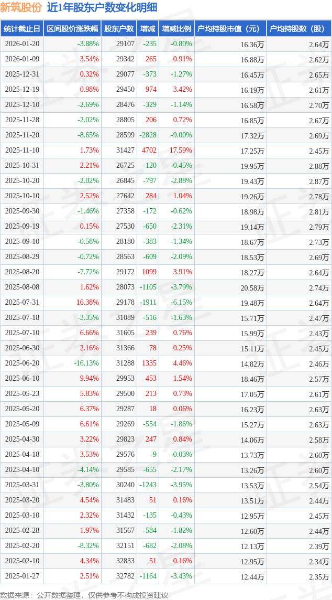Select the 2026-01-20 date cell
The height and width of the screenshot is (600, 332).
pyautogui.click(x=22, y=44)
